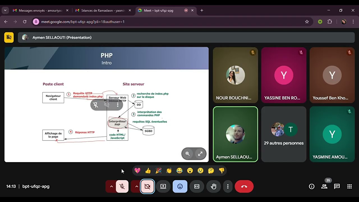
Task: Open the Chrome profile avatar
Action: point(344,22)
